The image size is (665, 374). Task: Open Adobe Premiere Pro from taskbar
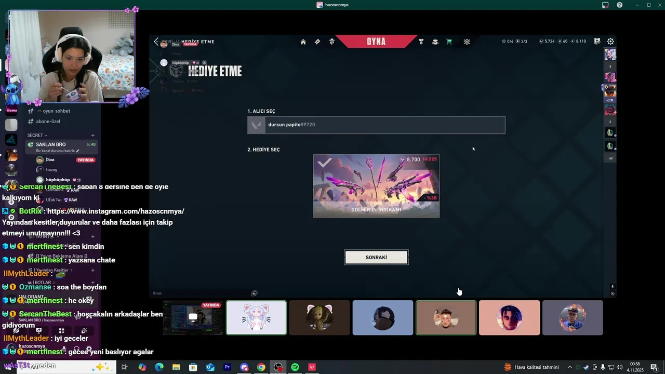coord(227,367)
